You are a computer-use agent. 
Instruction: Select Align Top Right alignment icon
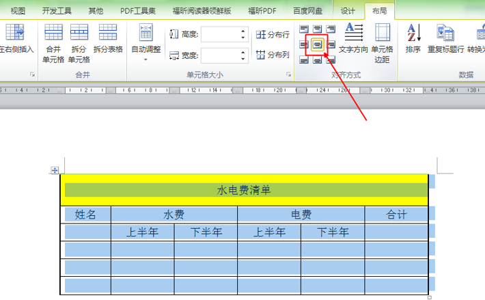click(x=331, y=29)
